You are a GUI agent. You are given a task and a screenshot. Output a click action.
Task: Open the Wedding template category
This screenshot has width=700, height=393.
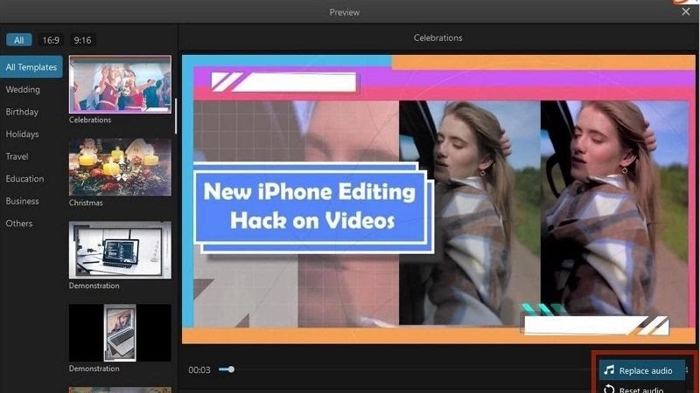pos(23,89)
